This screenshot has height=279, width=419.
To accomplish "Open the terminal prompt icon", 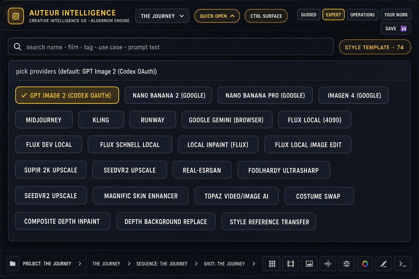I will (x=402, y=263).
